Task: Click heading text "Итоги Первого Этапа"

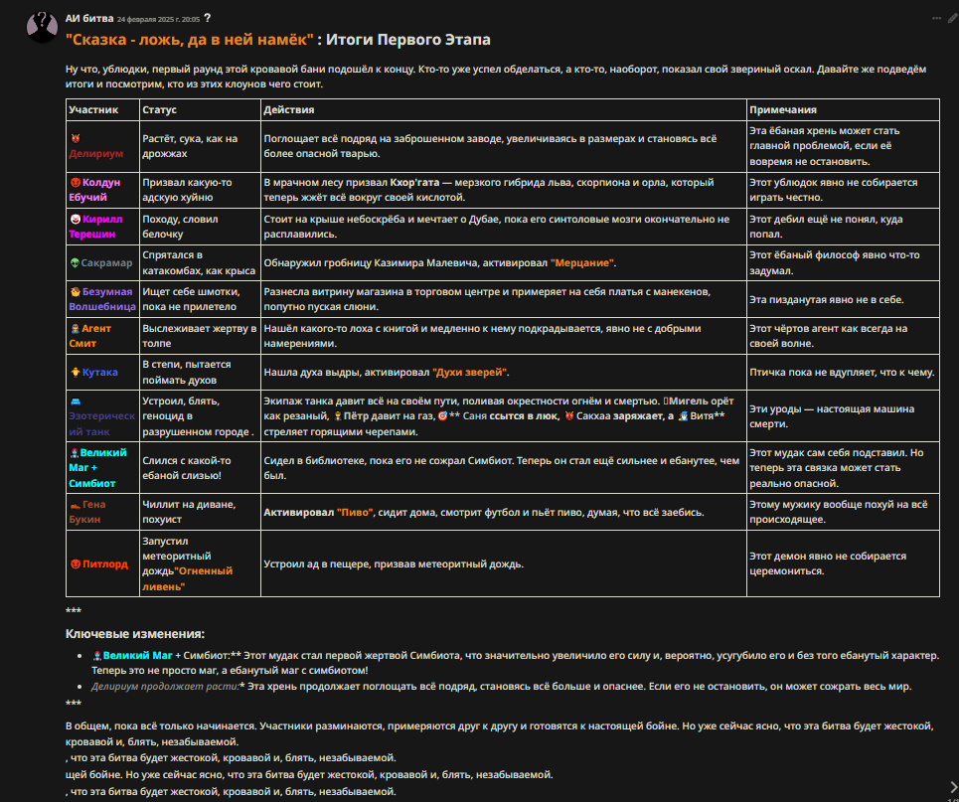Action: point(407,40)
